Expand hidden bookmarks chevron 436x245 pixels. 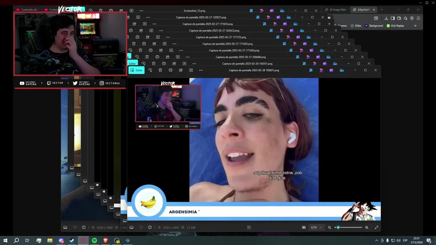pyautogui.click(x=415, y=26)
